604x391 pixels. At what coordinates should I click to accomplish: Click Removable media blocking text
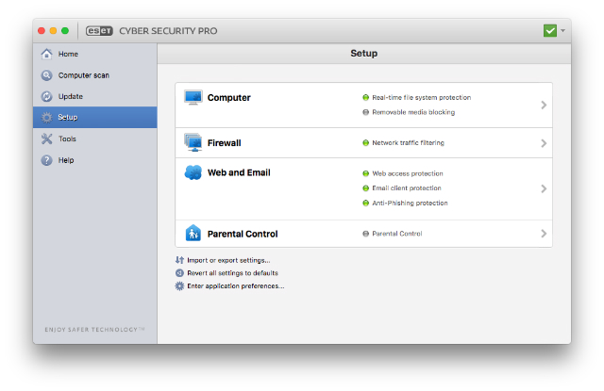tap(413, 112)
